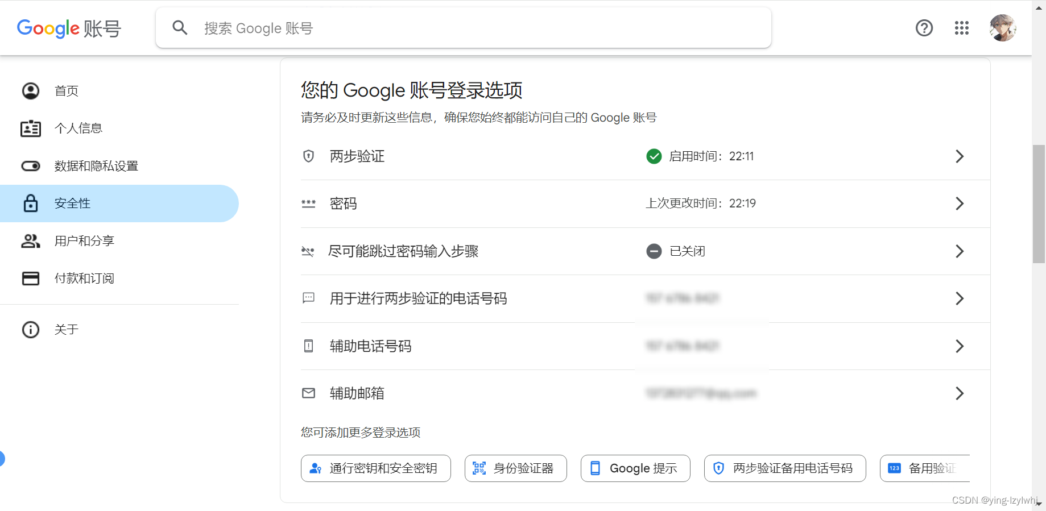
Task: Open 个人信息 in the sidebar
Action: pyautogui.click(x=119, y=128)
